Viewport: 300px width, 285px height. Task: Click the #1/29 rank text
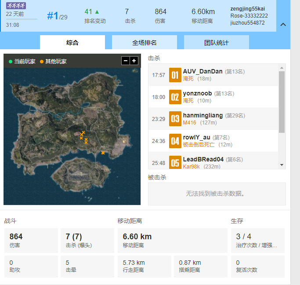(57, 16)
